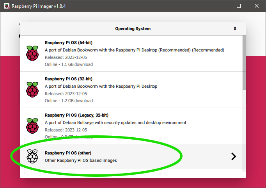The width and height of the screenshot is (266, 188).
Task: Click the outline raspberry icon for Raspberry Pi OS (other)
Action: (32, 156)
